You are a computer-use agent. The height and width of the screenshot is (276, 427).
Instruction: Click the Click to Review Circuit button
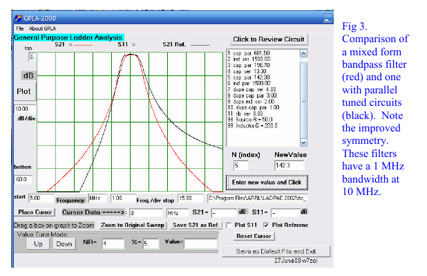(269, 39)
